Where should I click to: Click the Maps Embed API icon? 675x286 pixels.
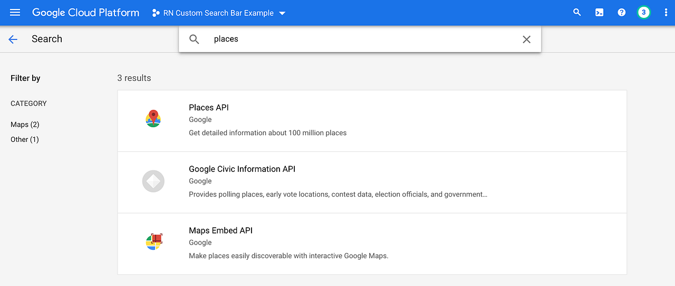pyautogui.click(x=153, y=242)
